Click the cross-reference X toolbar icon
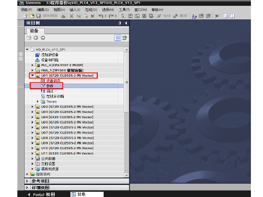Viewport: 263px width, 197px height. 217,16
